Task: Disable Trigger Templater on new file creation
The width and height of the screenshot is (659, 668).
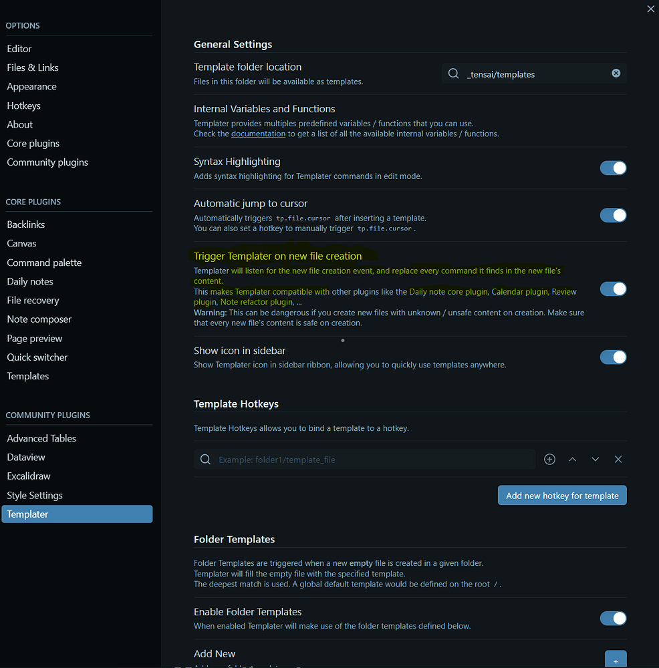Action: click(613, 289)
